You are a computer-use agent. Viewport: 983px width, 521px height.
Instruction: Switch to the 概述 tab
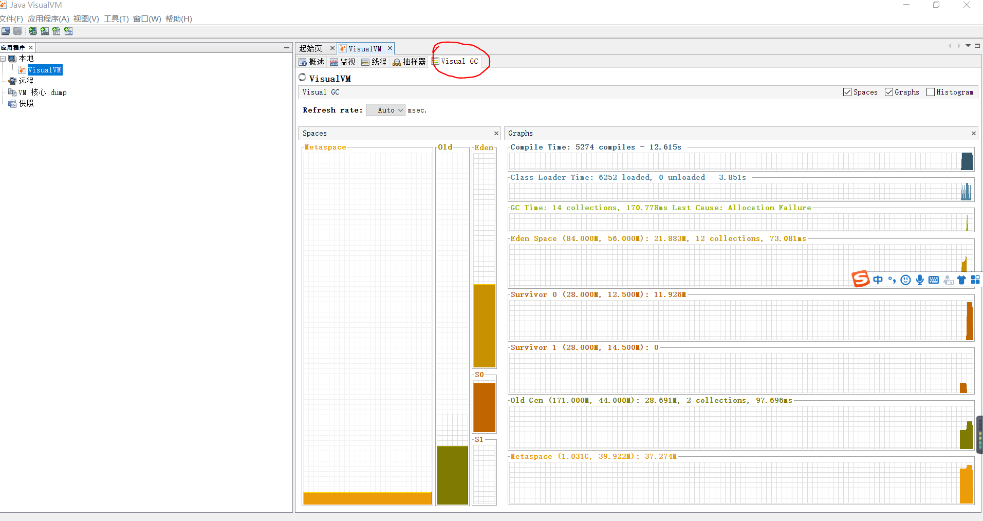coord(312,62)
